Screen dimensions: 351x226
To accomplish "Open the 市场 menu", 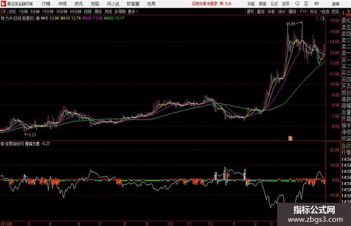I will (x=62, y=4).
